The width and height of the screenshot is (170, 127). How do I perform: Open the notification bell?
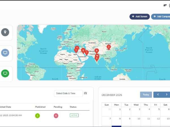point(165,5)
